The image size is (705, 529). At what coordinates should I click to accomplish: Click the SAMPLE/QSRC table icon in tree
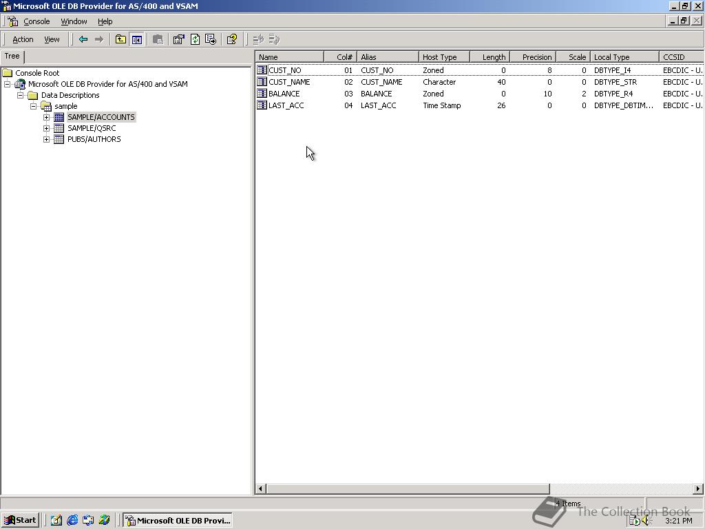point(59,128)
